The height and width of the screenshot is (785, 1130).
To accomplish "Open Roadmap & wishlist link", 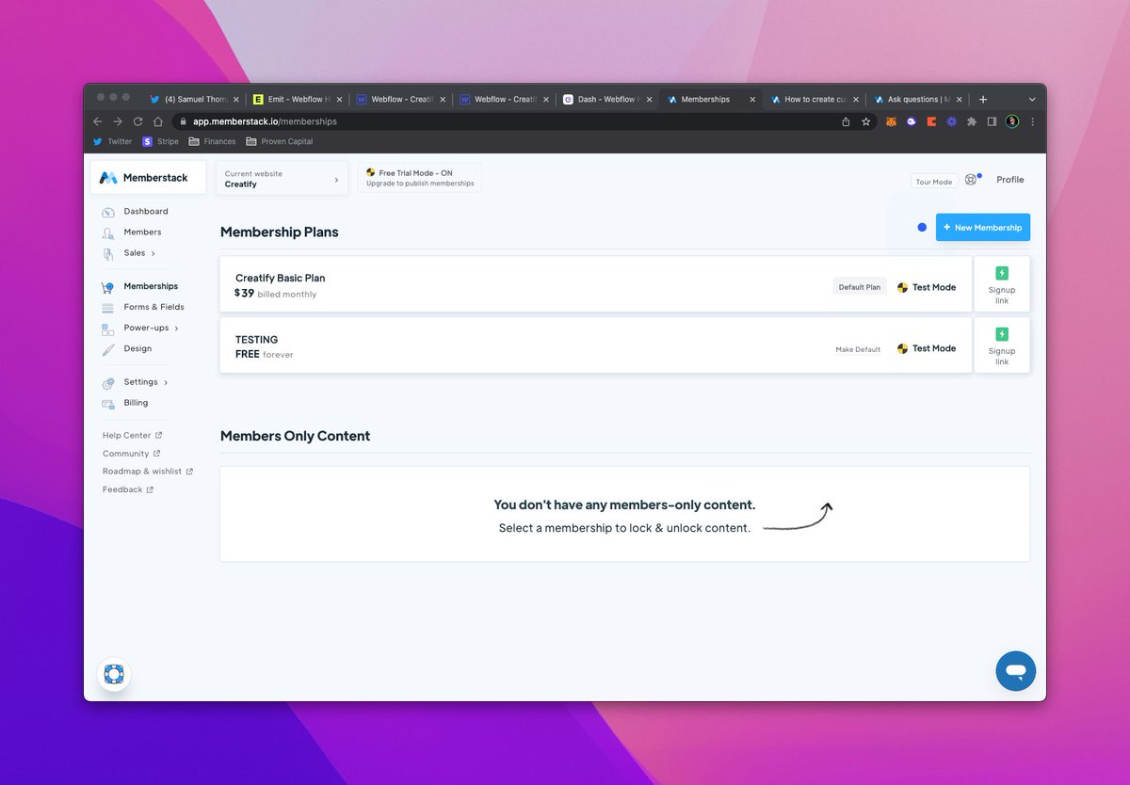I will [x=147, y=472].
